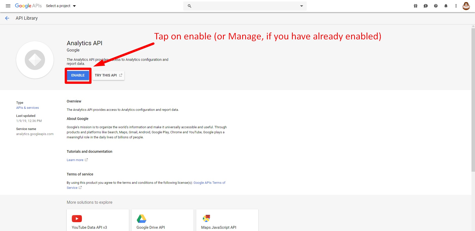Open the search bar dropdown arrow
Screen dimensions: 475x231
[x=301, y=6]
